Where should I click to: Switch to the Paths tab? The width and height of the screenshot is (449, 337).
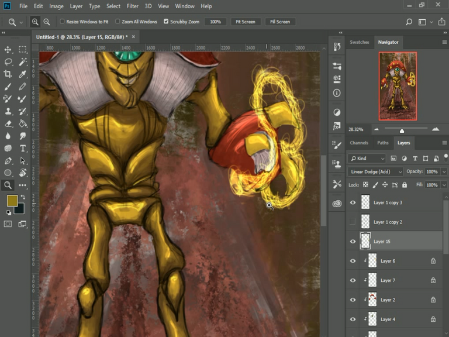[x=382, y=143]
